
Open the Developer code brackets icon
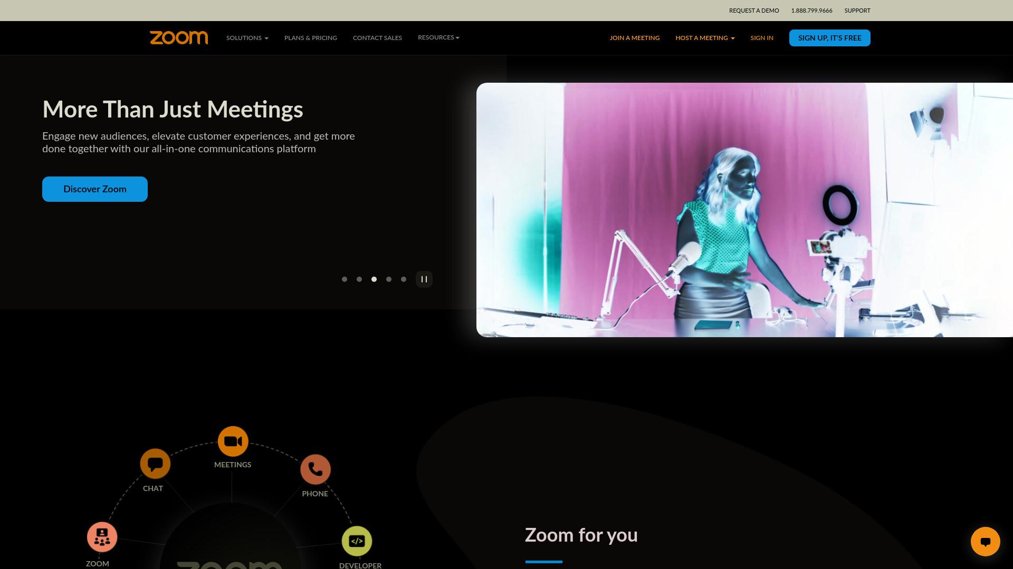[357, 541]
